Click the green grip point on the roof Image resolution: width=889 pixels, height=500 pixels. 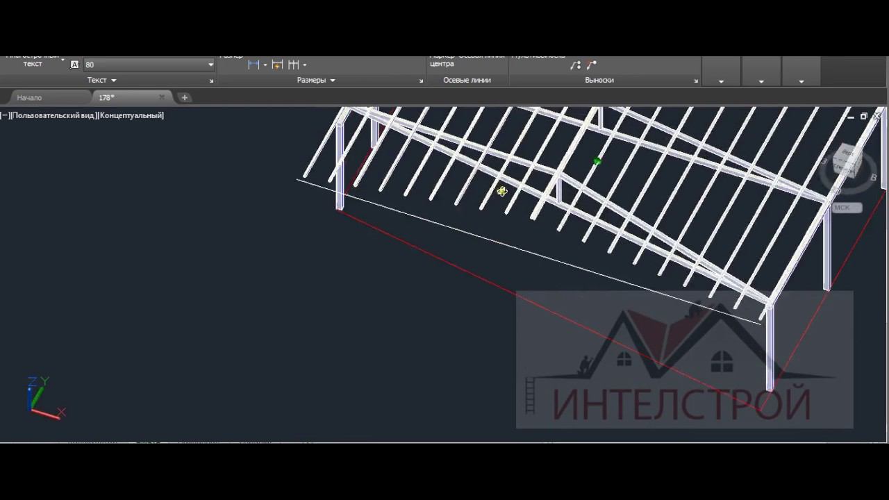(597, 162)
